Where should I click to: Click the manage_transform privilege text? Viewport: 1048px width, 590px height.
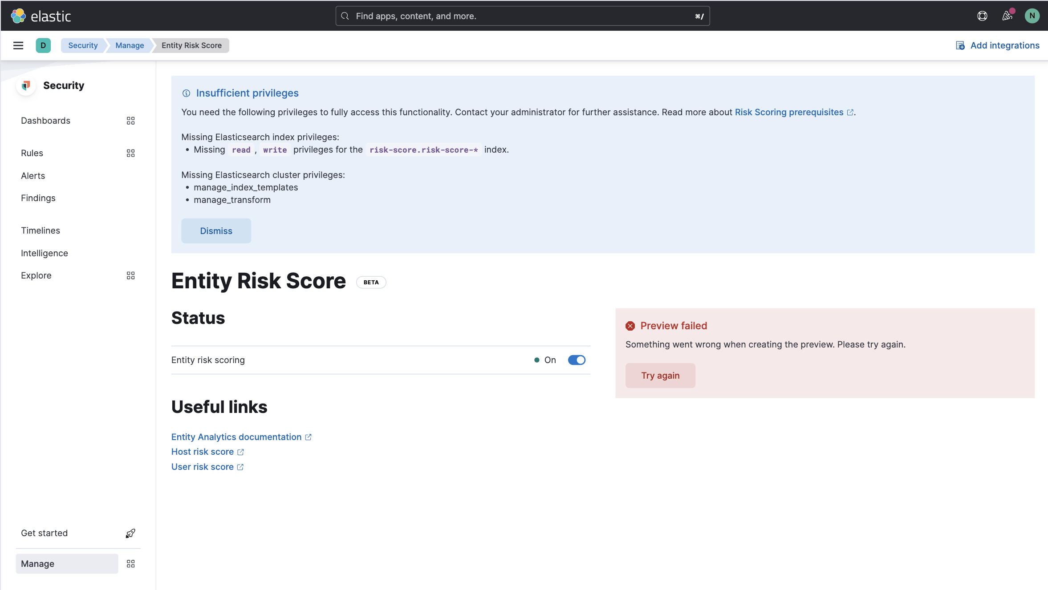[x=232, y=200]
